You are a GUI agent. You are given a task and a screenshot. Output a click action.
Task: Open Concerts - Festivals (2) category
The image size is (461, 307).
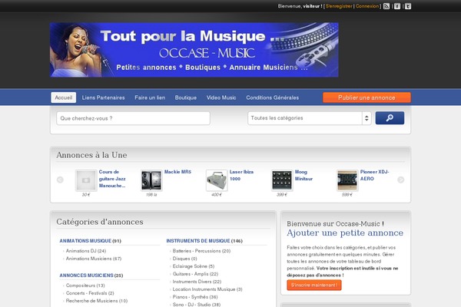90,293
